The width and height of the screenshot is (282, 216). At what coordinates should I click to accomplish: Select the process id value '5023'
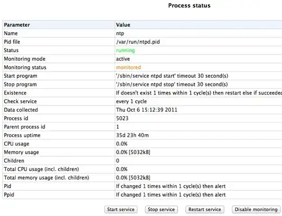(122, 118)
